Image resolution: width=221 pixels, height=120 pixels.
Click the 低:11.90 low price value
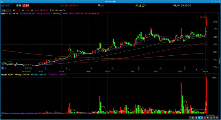click(x=35, y=10)
